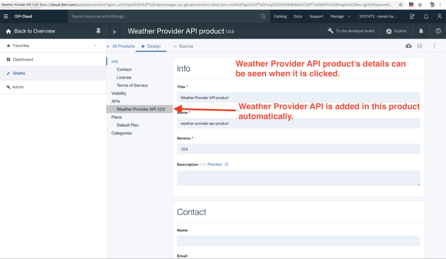Open the user account profile icon
Screen dimensions: 446x259
(439, 17)
